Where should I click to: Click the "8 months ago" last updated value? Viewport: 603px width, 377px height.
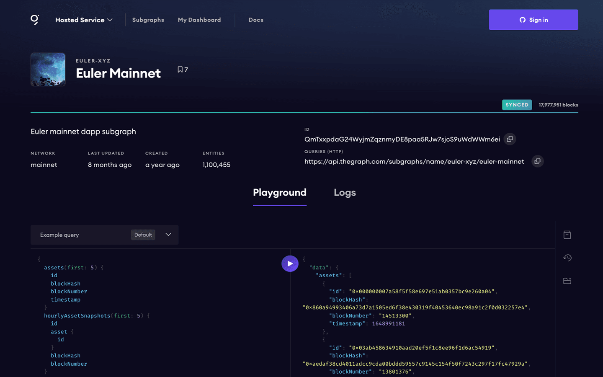point(110,165)
